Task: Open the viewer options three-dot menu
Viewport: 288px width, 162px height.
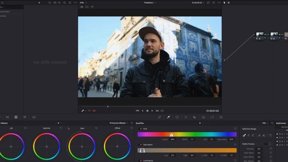Action: (219, 3)
